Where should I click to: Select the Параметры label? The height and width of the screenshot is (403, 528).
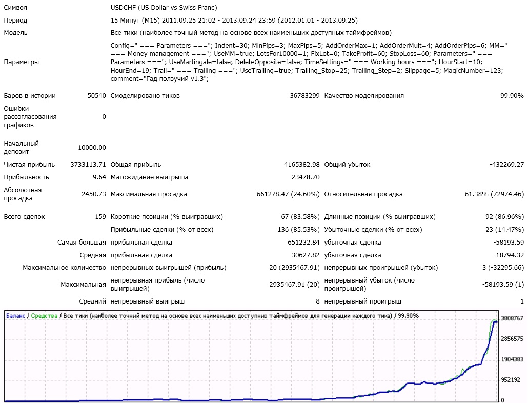tap(21, 62)
